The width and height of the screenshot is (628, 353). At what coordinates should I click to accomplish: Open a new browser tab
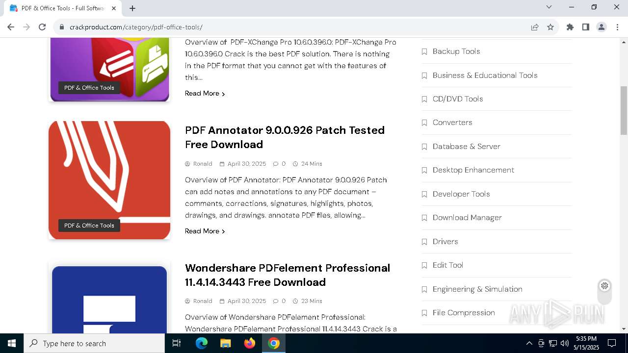(x=132, y=8)
